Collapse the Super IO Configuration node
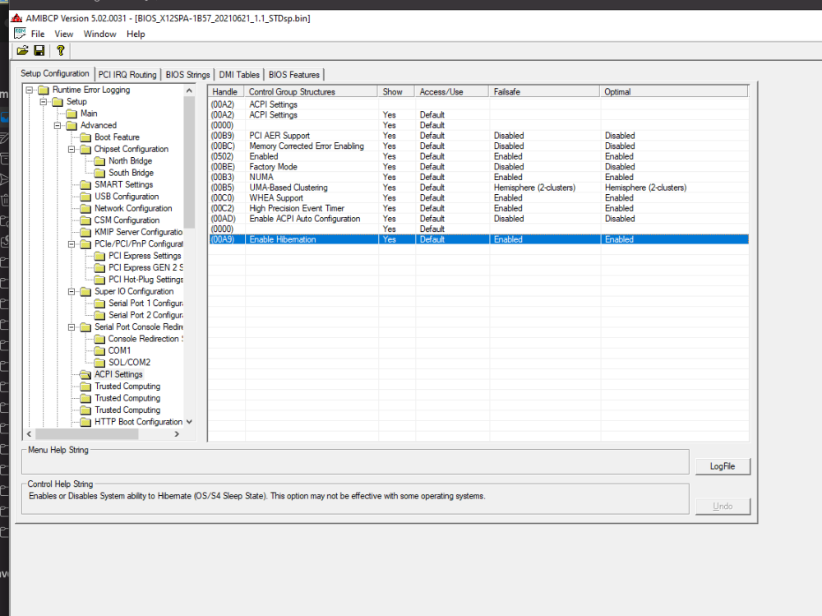This screenshot has width=822, height=616. 72,292
